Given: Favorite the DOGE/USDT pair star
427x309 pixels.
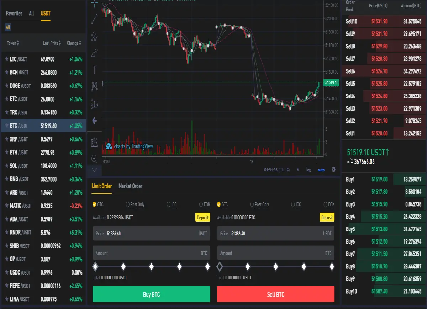Looking at the screenshot, I should [7, 86].
